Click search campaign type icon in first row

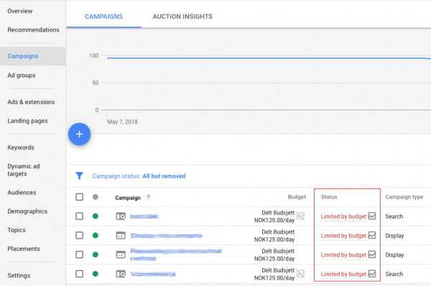(x=121, y=216)
